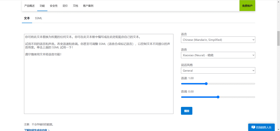Click the page vertical scrollbar thumb

click(x=278, y=38)
